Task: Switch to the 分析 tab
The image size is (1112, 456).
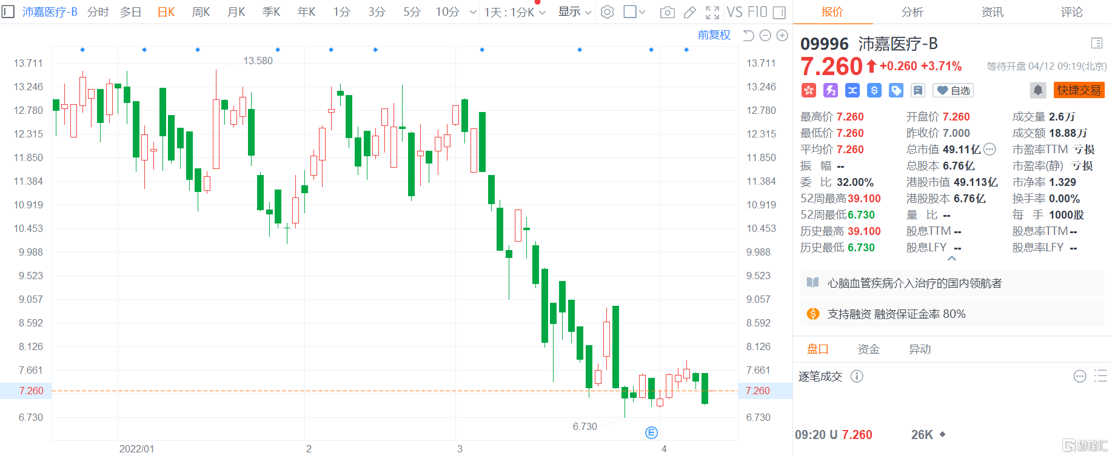Action: [912, 12]
